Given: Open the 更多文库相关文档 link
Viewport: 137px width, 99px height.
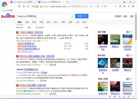Looking at the screenshot, I should [x=26, y=52].
